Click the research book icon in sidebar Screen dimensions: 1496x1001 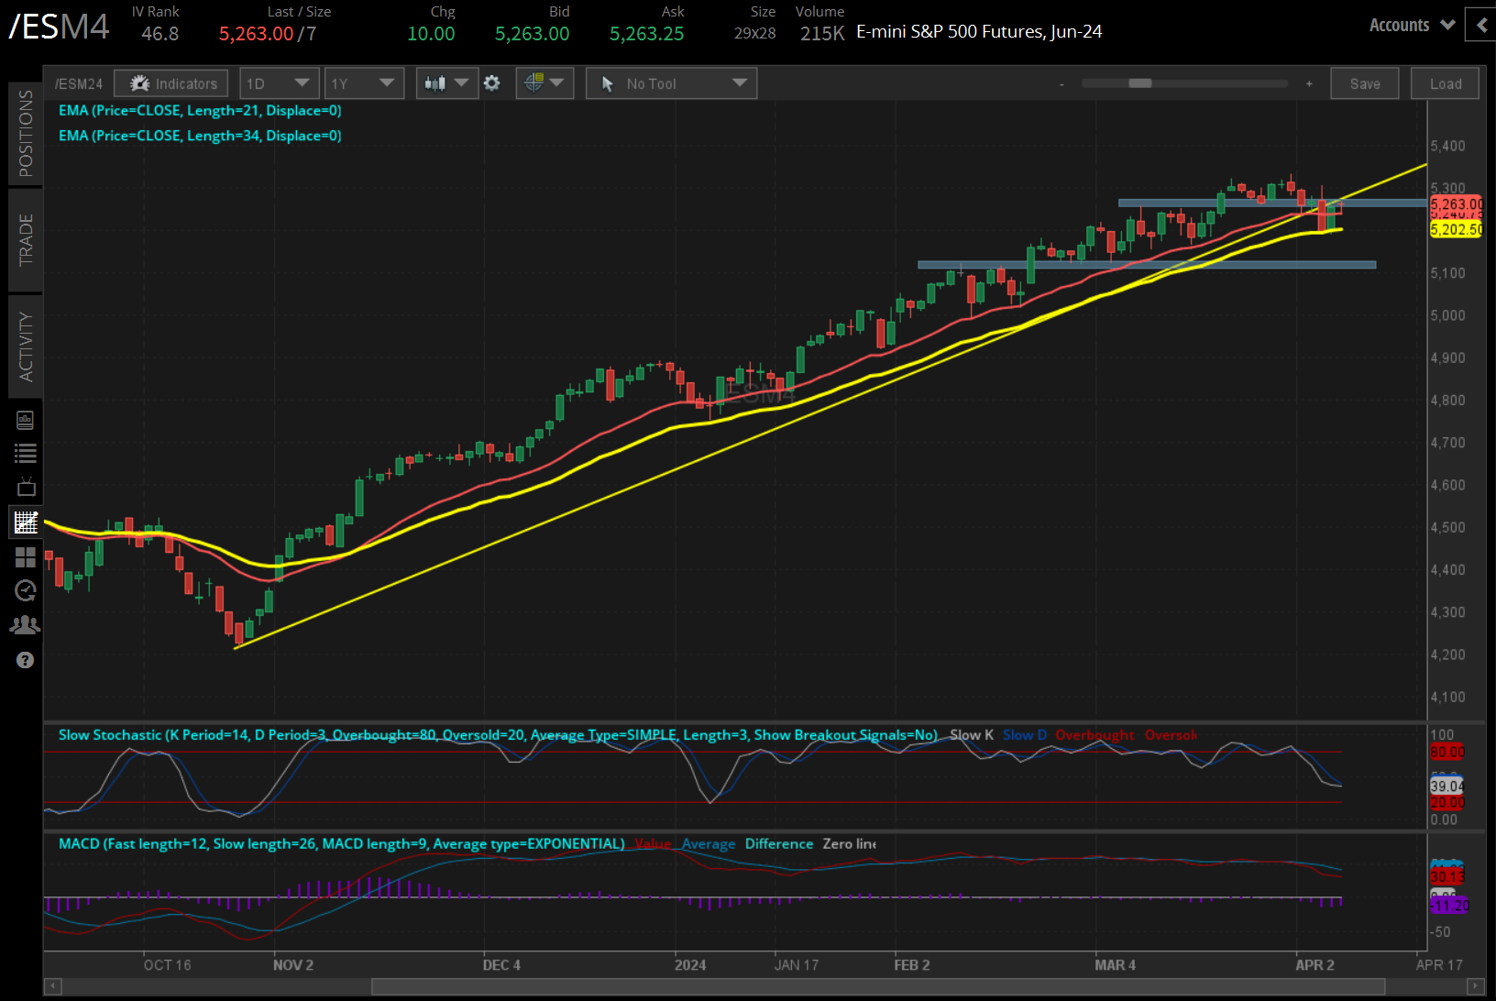point(26,421)
